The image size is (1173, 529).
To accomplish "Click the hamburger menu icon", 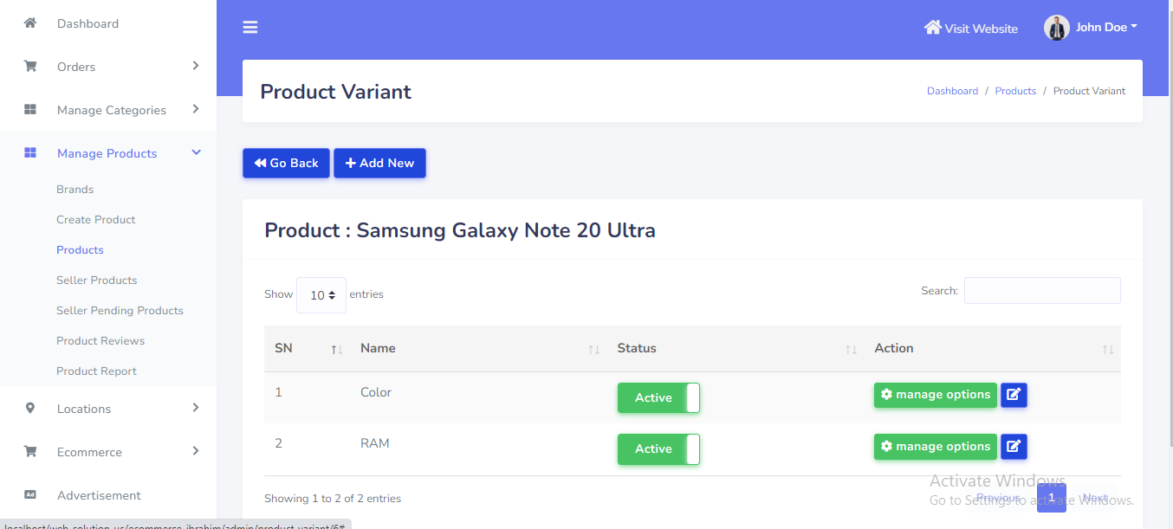I will [250, 28].
